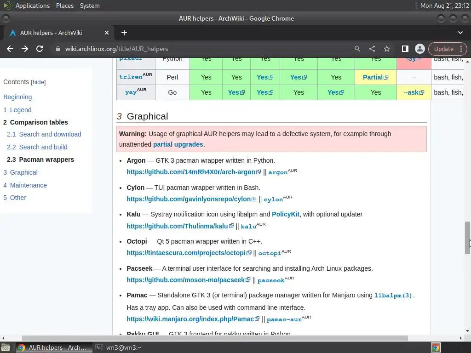Image resolution: width=471 pixels, height=353 pixels.
Task: Go forward to the next page
Action: (25, 49)
